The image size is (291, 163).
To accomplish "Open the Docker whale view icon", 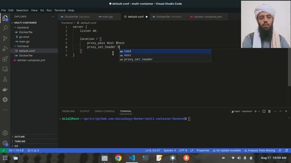I will [x=5, y=90].
